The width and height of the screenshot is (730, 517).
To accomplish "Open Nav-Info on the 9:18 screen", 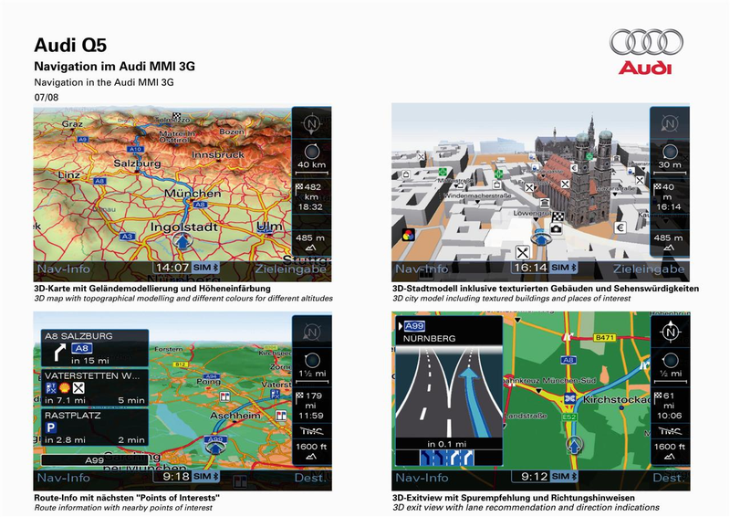I will (x=63, y=478).
